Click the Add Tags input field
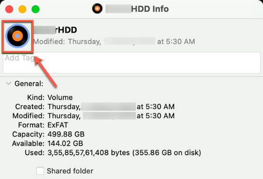Screen dimensions: 263x179 131,63
